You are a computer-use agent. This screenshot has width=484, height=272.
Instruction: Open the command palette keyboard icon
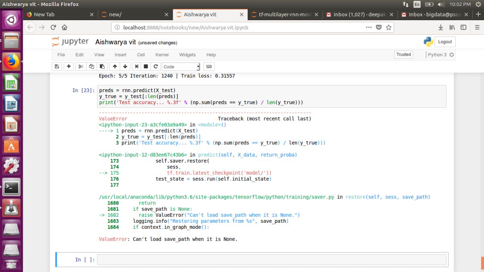tap(209, 67)
